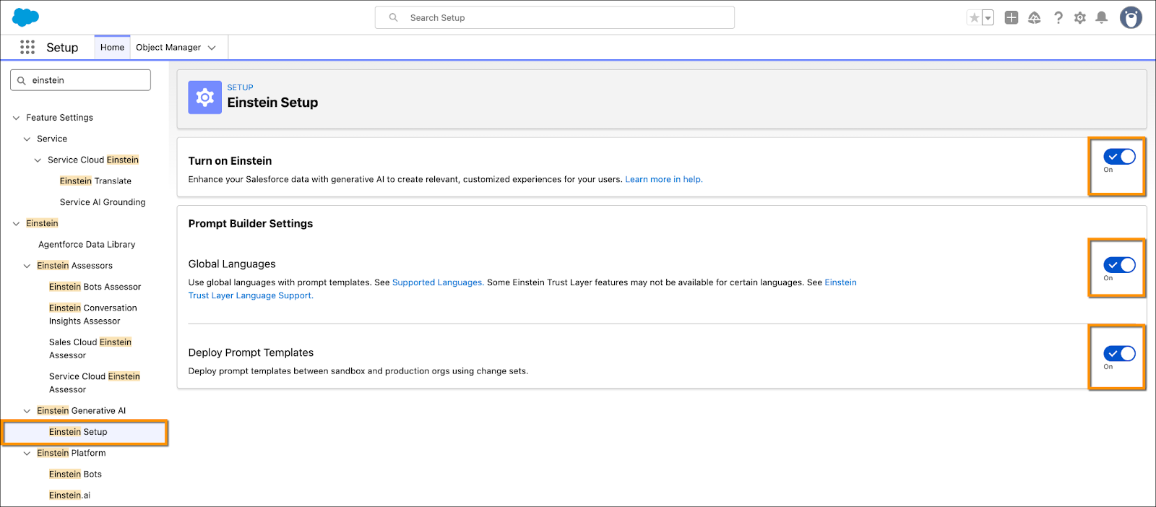Click the Quick Find box containing einstein
1156x507 pixels.
80,80
